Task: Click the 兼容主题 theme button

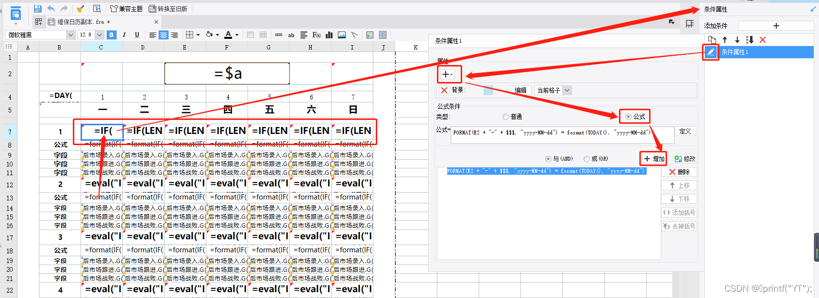Action: click(x=126, y=9)
